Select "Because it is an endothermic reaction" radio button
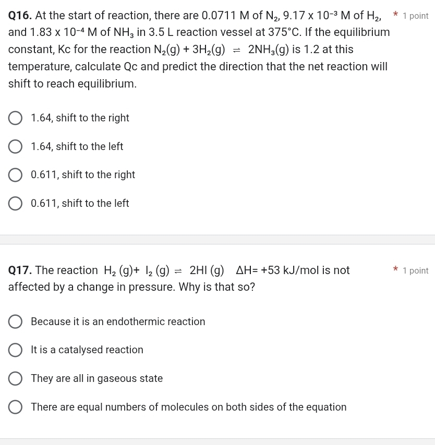Viewport: 435px width, 445px height. (x=15, y=322)
